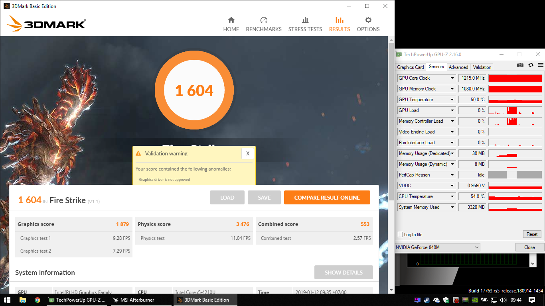545x306 pixels.
Task: Dismiss validation warning with X button
Action: point(248,153)
